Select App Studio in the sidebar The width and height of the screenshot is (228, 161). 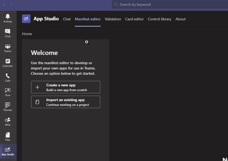(x=8, y=152)
